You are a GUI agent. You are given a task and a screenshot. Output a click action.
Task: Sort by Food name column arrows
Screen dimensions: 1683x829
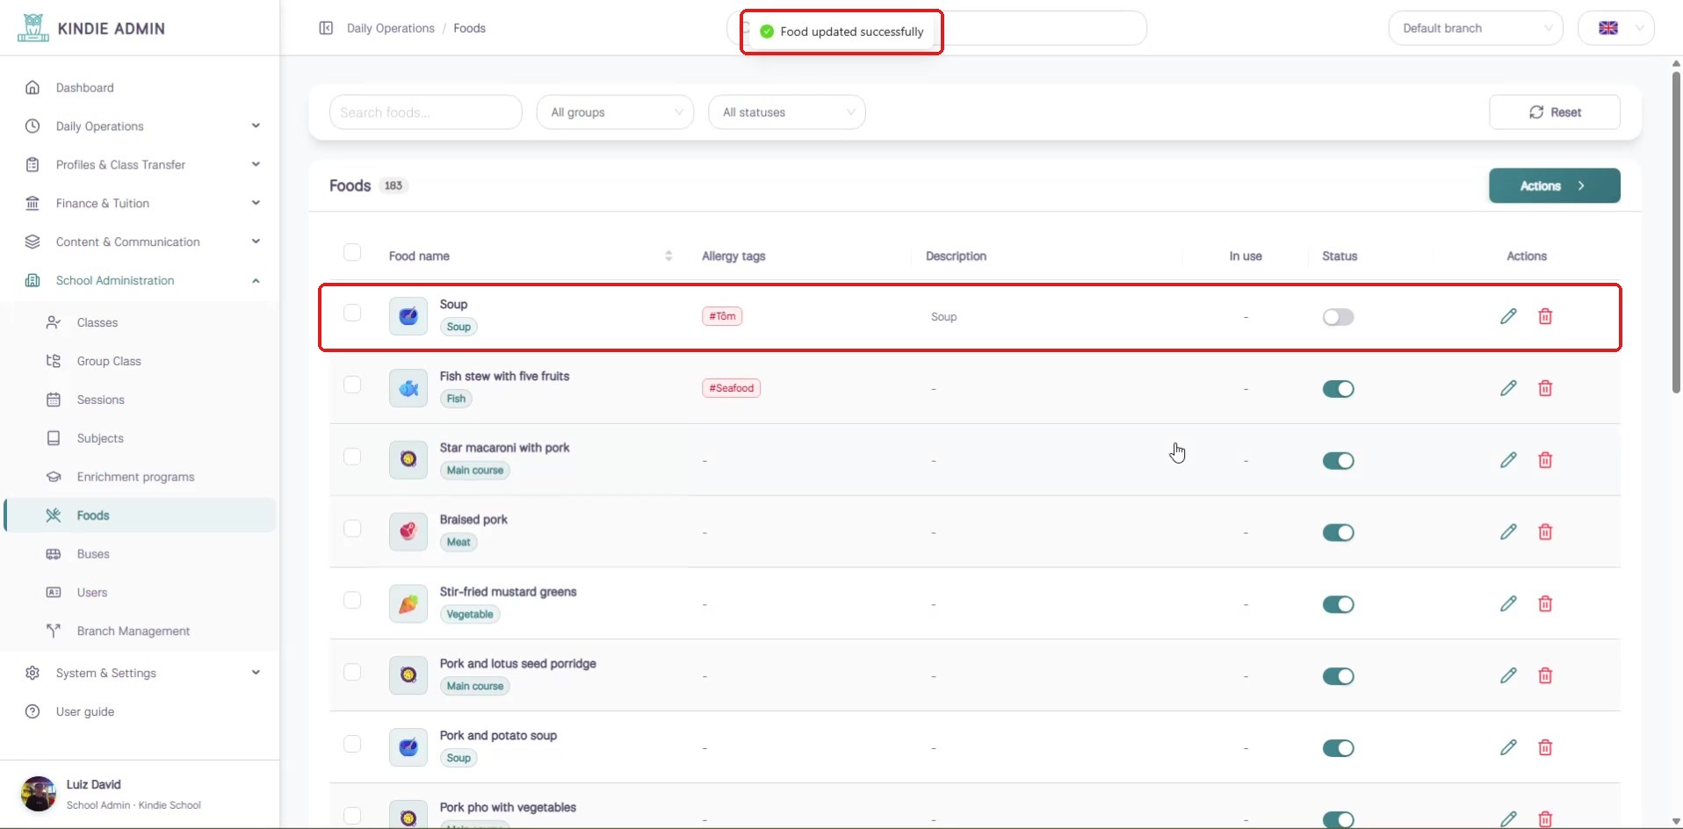click(x=668, y=256)
